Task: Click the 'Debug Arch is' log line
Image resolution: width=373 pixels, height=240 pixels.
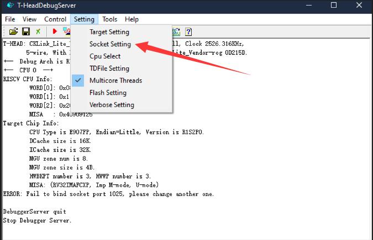Action: point(37,62)
